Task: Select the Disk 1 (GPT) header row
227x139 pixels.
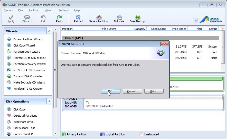Action: 140,38
